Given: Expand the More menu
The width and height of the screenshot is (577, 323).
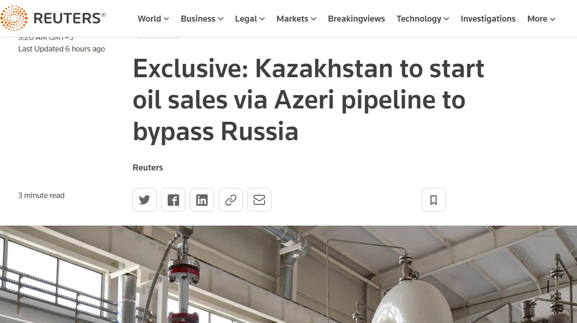Looking at the screenshot, I should click(541, 19).
